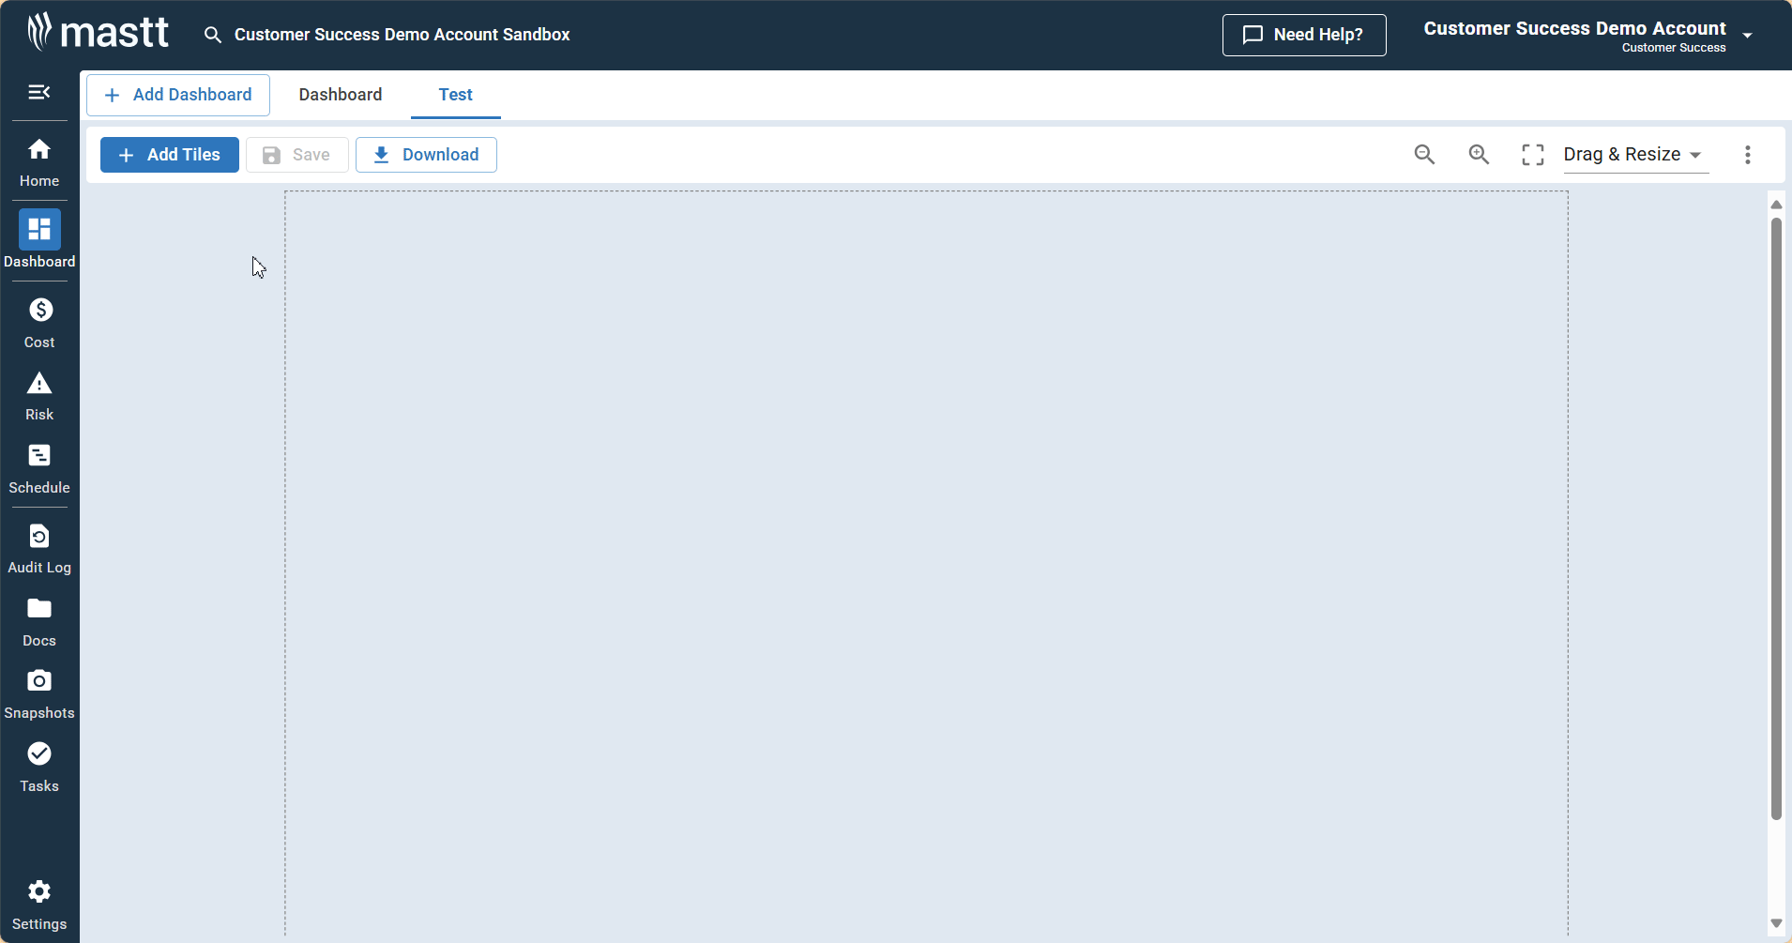Click the search magnifier icon
Image resolution: width=1792 pixels, height=943 pixels.
click(x=213, y=35)
